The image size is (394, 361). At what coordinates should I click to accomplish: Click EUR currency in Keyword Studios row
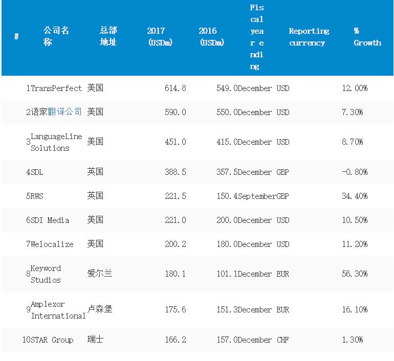282,274
